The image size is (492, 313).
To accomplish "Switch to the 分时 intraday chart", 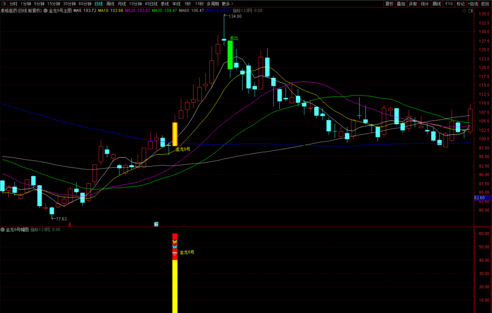I will (13, 4).
